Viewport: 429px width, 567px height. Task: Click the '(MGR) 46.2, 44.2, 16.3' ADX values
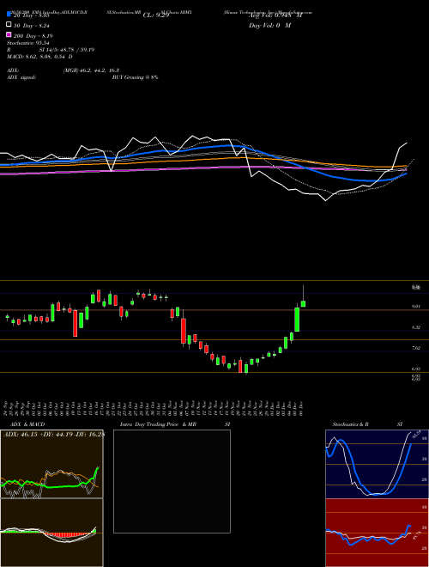91,70
